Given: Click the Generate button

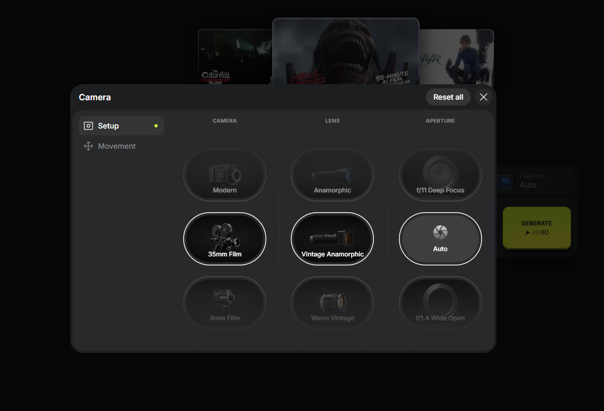Looking at the screenshot, I should [x=536, y=228].
